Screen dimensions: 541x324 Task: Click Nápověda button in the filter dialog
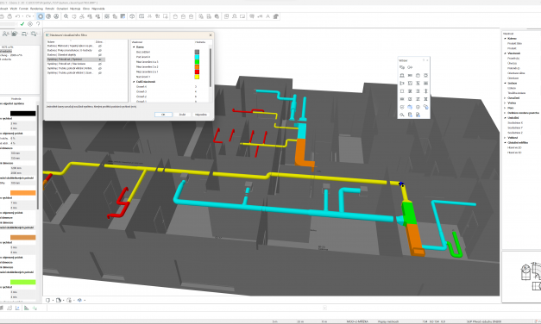(x=201, y=115)
